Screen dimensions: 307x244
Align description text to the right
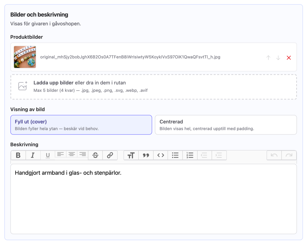tap(83, 154)
